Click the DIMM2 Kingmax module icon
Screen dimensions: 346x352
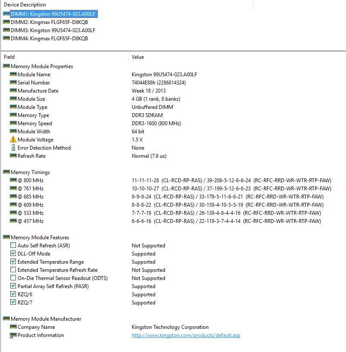click(6, 22)
